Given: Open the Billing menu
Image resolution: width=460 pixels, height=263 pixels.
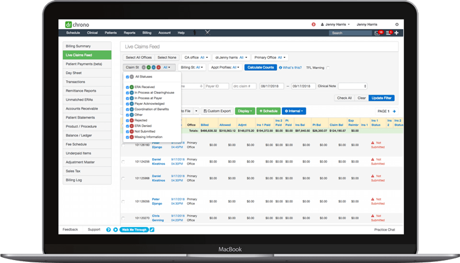Looking at the screenshot, I should point(147,33).
